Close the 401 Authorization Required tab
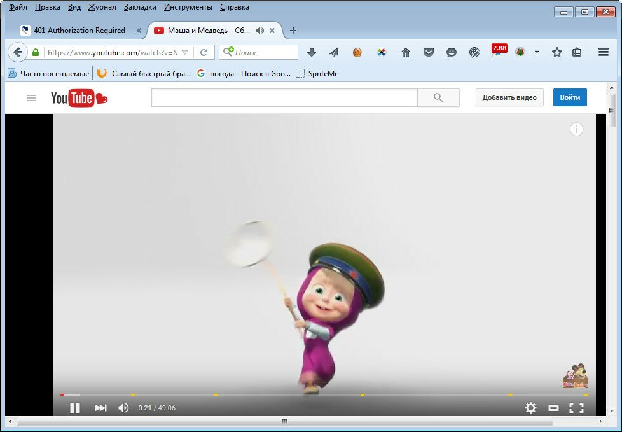This screenshot has height=432, width=622. click(x=139, y=31)
